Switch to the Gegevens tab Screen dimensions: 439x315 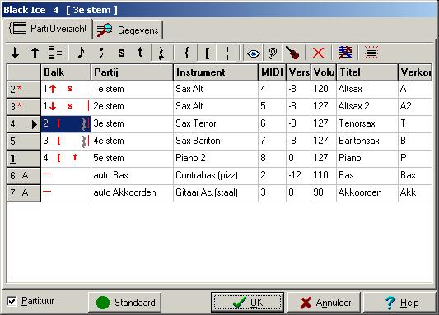coord(128,30)
